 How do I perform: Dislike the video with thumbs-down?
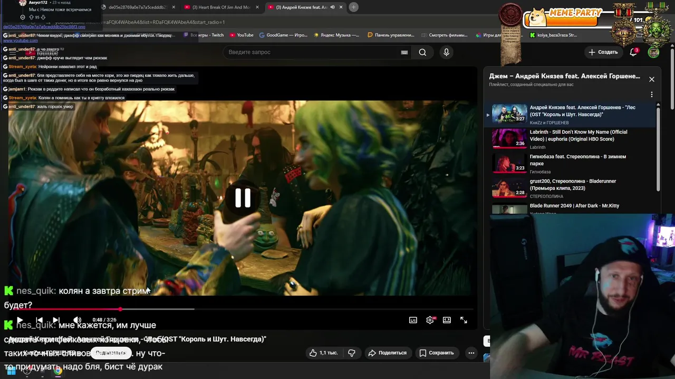(352, 353)
